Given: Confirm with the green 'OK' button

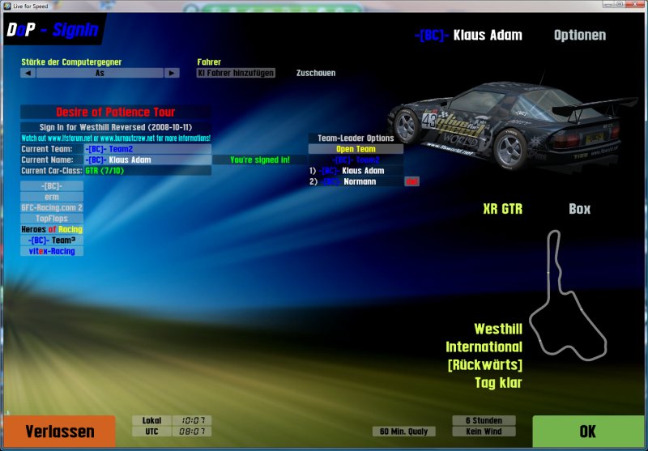Looking at the screenshot, I should pyautogui.click(x=588, y=432).
